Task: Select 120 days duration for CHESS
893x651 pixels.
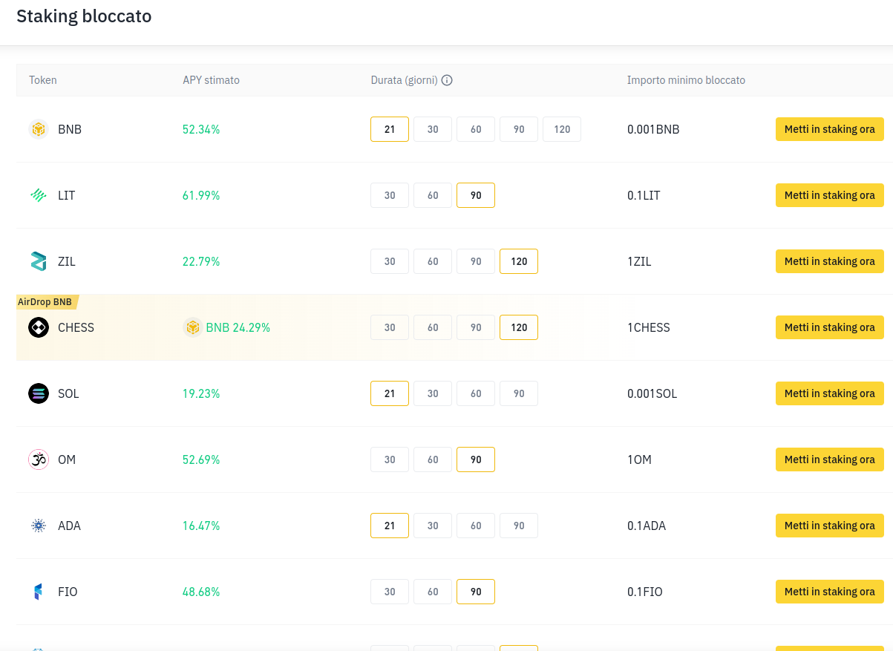Action: (519, 327)
